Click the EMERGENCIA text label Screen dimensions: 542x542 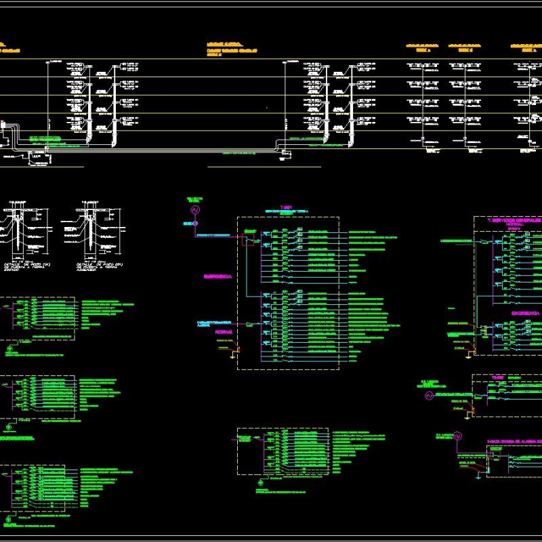click(x=217, y=276)
